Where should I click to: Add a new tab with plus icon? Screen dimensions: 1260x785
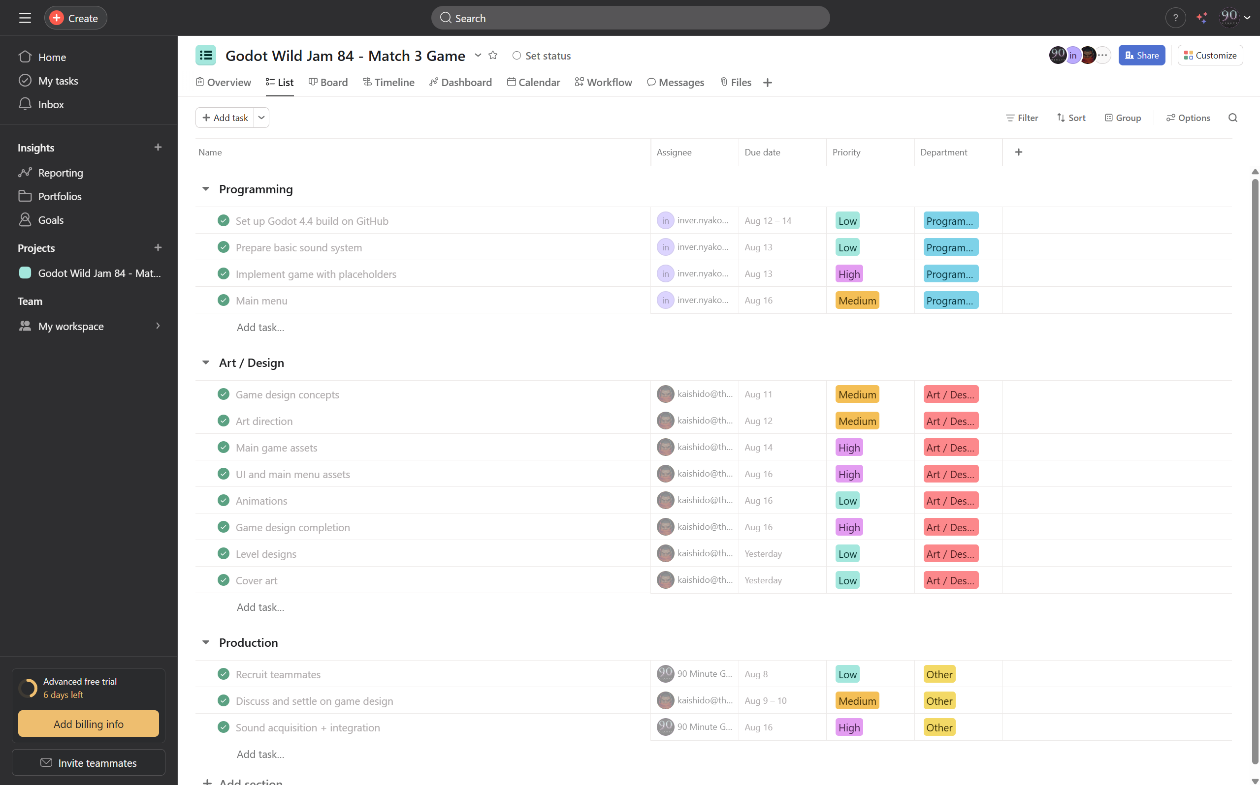pyautogui.click(x=768, y=83)
